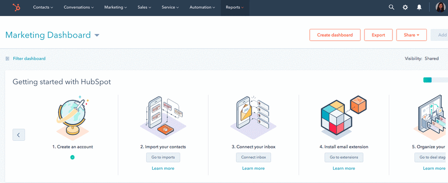Click the globe and airplane illustration
Image resolution: width=448 pixels, height=183 pixels.
[x=73, y=117]
